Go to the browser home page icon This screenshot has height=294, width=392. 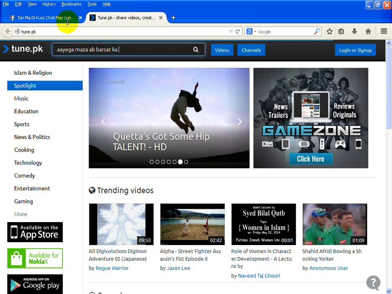pyautogui.click(x=368, y=31)
